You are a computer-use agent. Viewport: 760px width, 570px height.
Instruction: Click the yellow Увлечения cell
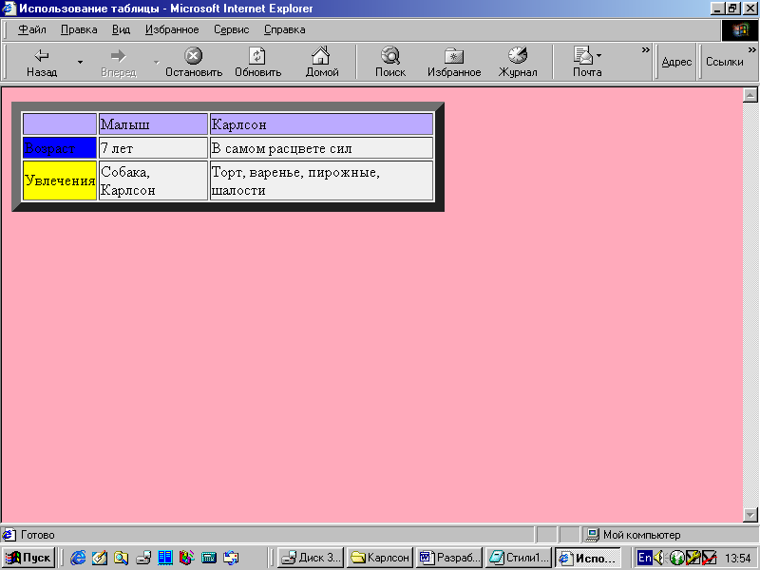pos(60,180)
